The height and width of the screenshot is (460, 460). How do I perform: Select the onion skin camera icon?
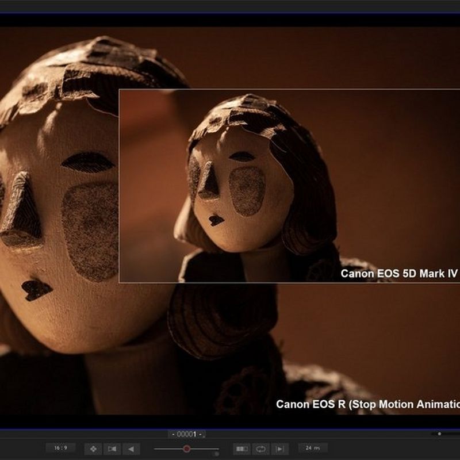(x=113, y=447)
